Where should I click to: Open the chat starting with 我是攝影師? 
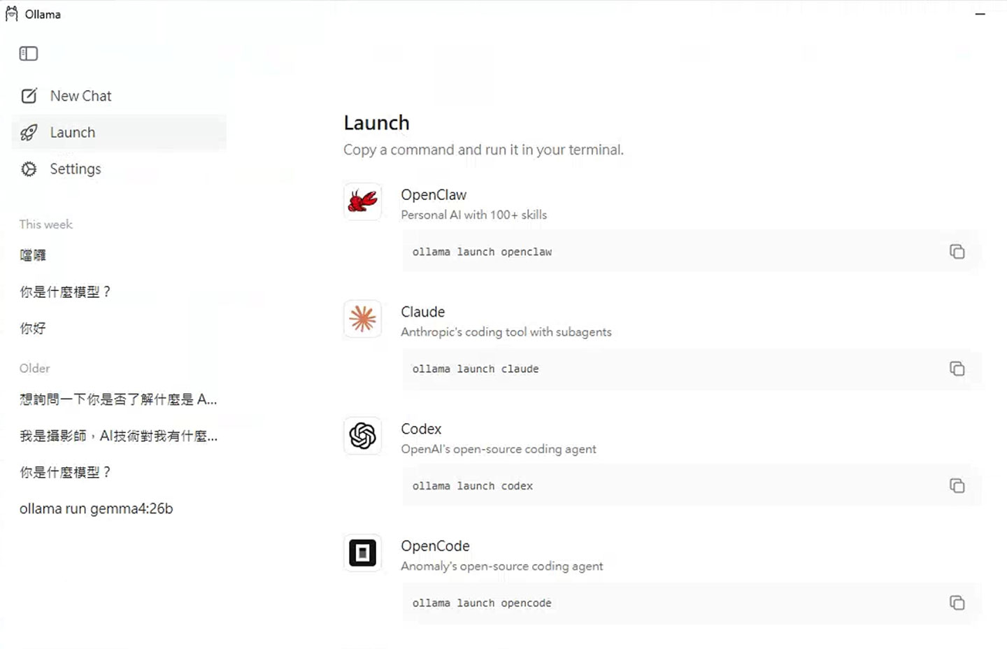tap(118, 436)
